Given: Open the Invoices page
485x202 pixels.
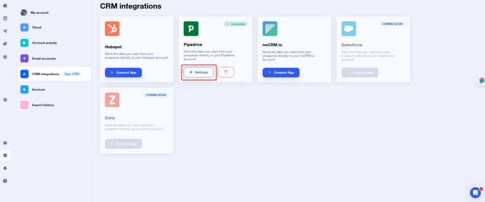Looking at the screenshot, I should coord(38,89).
